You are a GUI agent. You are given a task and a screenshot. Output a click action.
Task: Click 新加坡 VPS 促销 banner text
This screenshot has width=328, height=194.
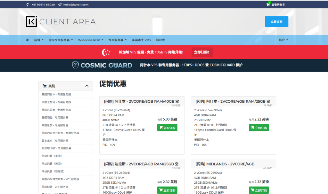coord(151,52)
